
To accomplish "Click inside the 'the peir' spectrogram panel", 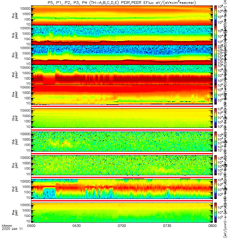I will 122,212.
